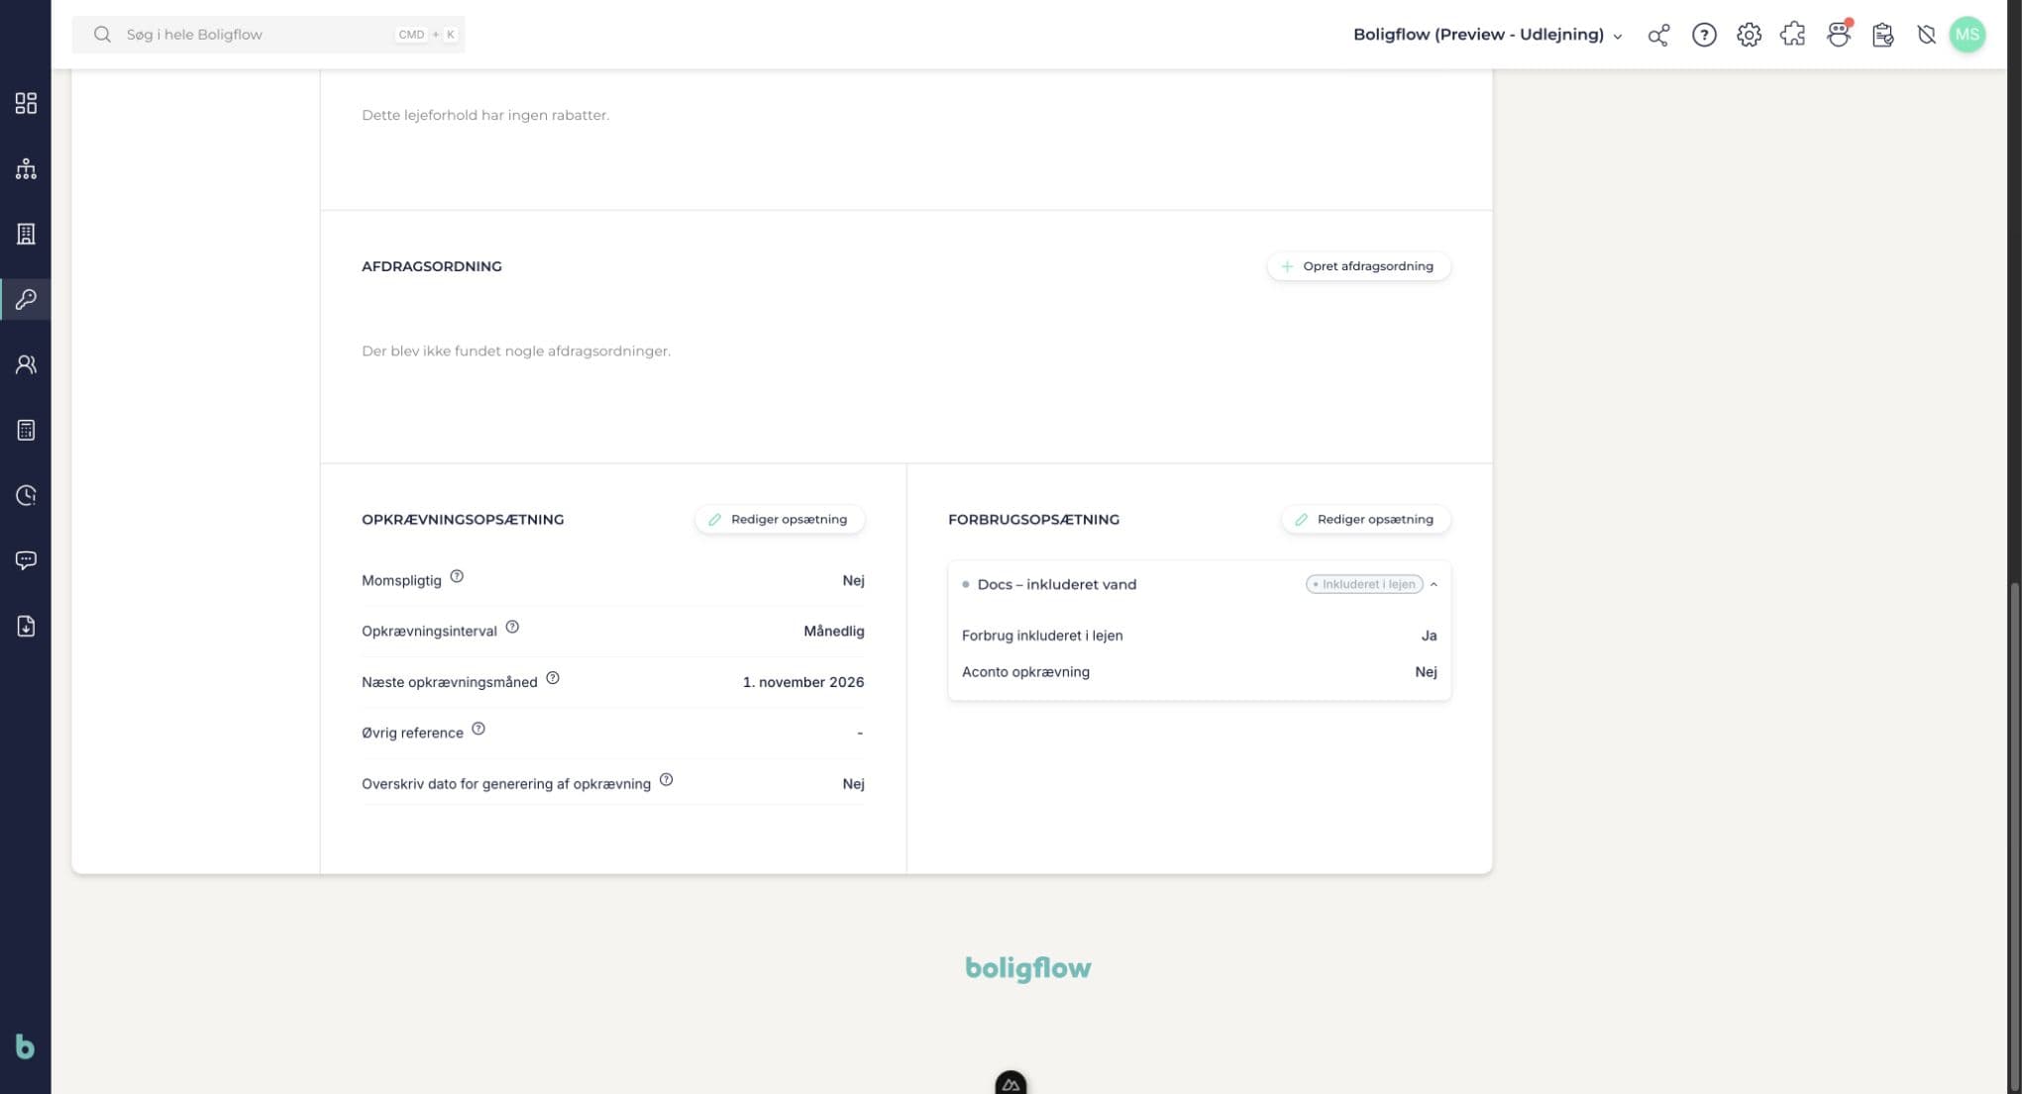Click 'Forbrug inkluderet i lejen' row

click(1199, 636)
